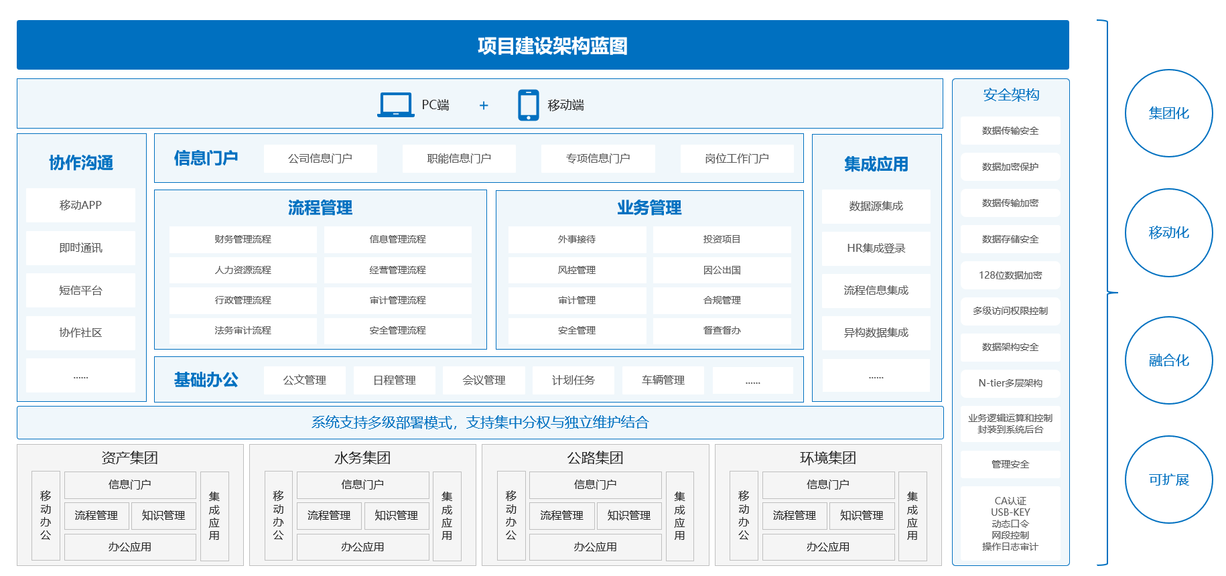Viewport: 1226px width, 576px height.
Task: Select 安全管理流程
Action: click(x=398, y=331)
